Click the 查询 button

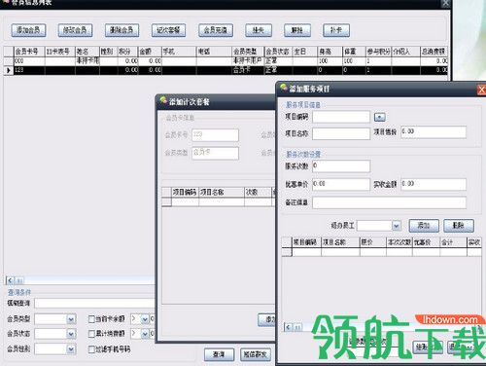click(x=219, y=354)
